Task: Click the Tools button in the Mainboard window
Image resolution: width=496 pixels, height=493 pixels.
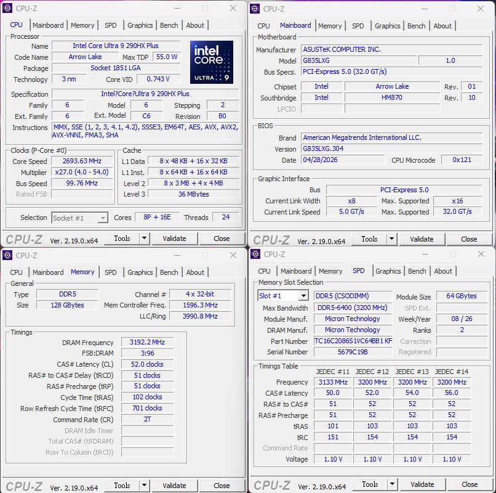Action: [369, 239]
